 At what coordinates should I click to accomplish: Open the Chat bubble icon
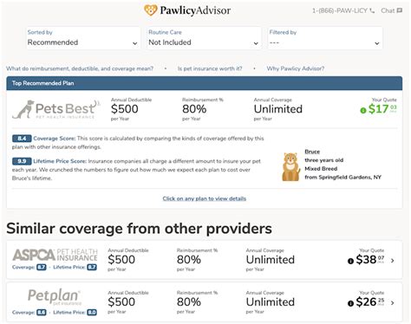[400, 10]
